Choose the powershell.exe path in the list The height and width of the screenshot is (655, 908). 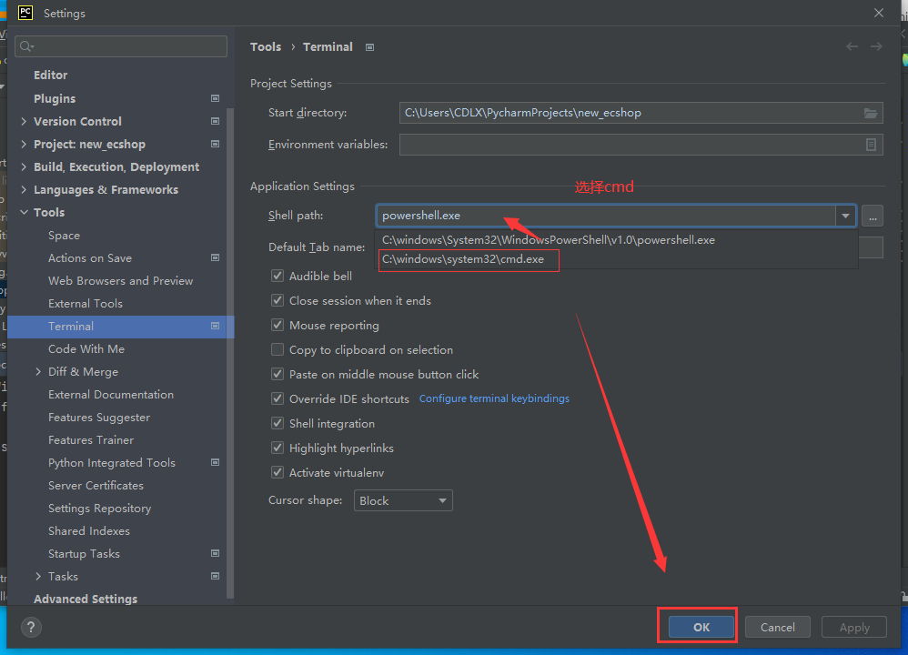pyautogui.click(x=548, y=240)
